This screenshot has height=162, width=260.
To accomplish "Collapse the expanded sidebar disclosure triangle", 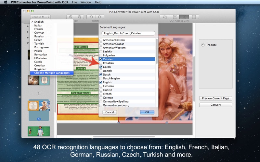I will coord(28,43).
